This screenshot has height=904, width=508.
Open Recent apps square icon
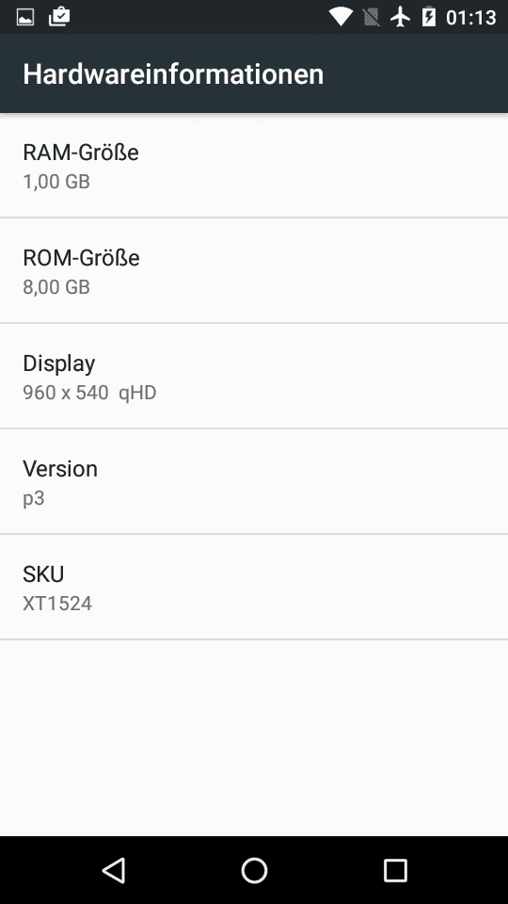tap(395, 870)
